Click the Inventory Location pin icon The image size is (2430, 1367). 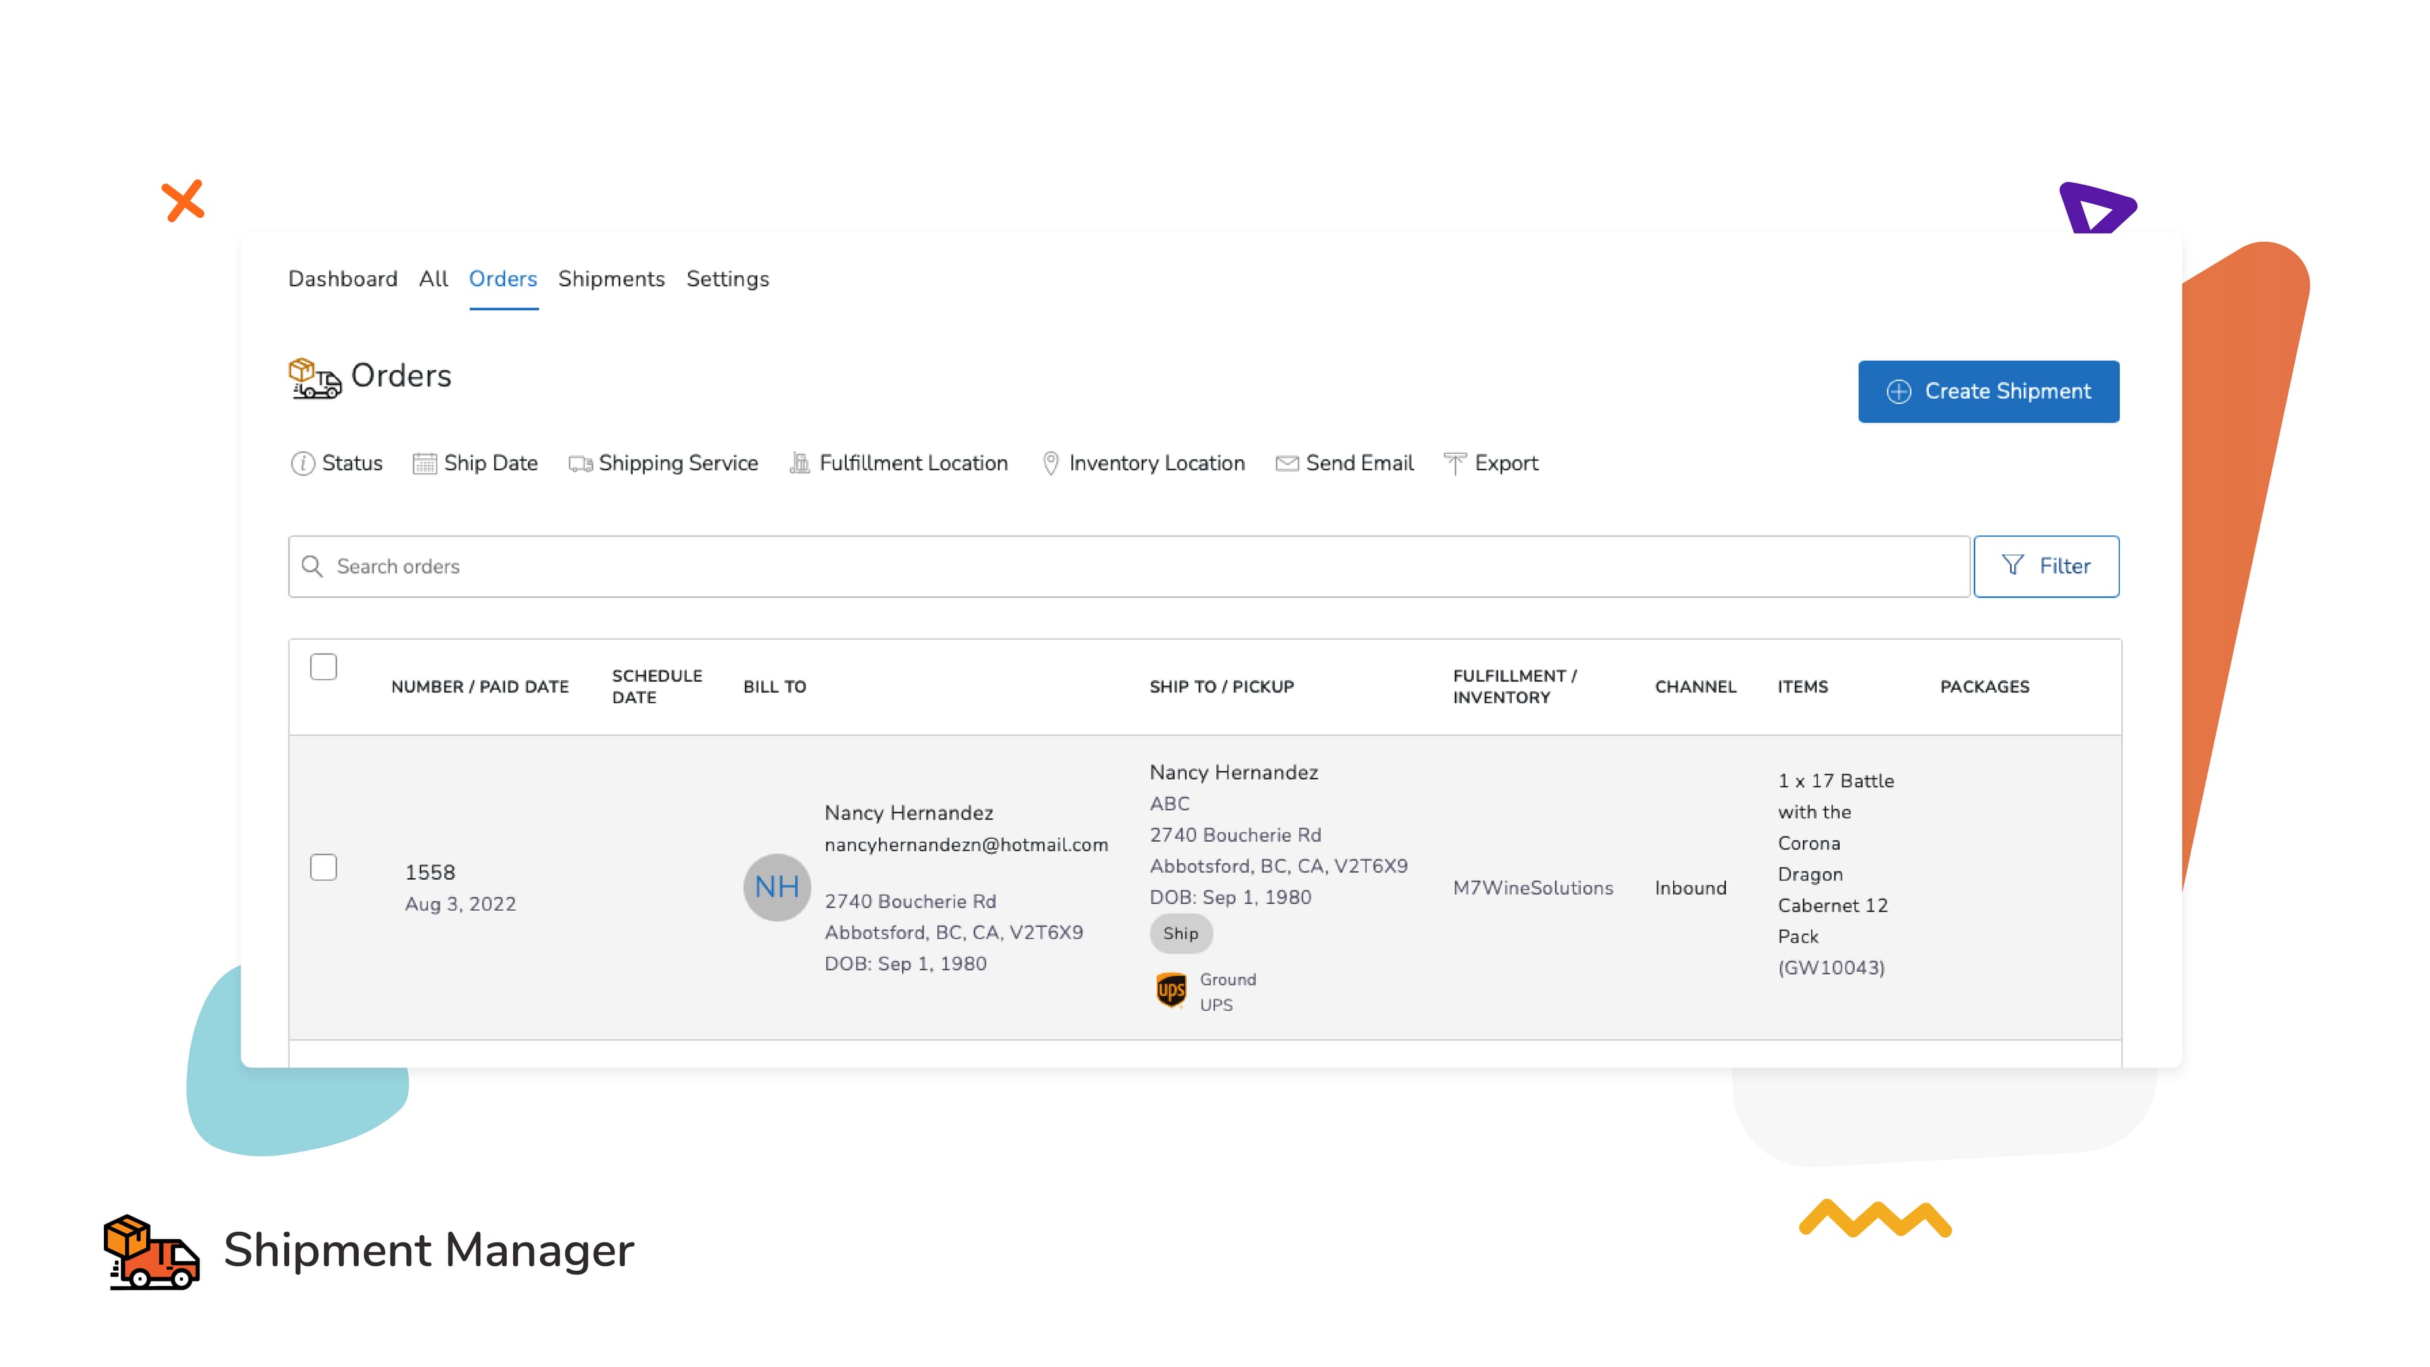(x=1050, y=463)
